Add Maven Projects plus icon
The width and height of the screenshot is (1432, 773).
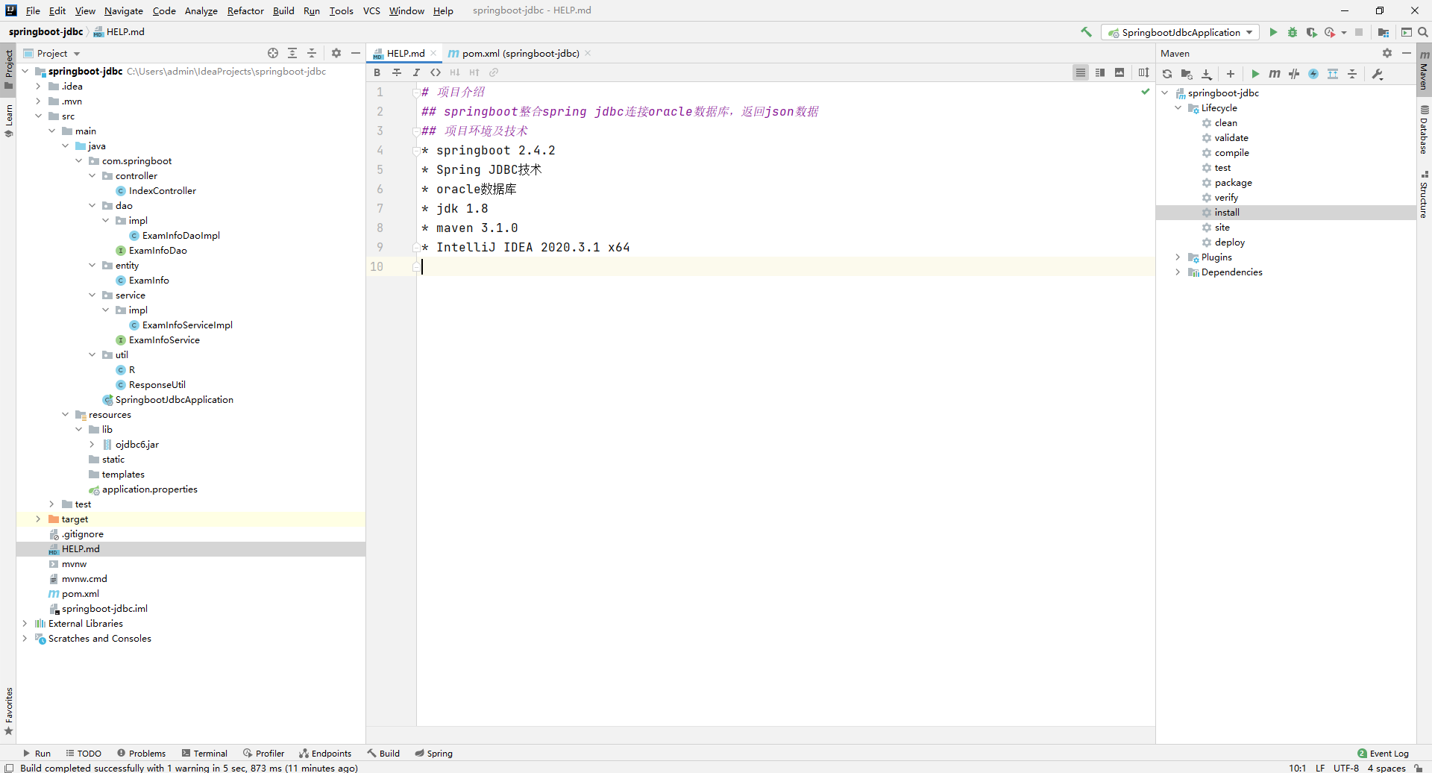1231,74
